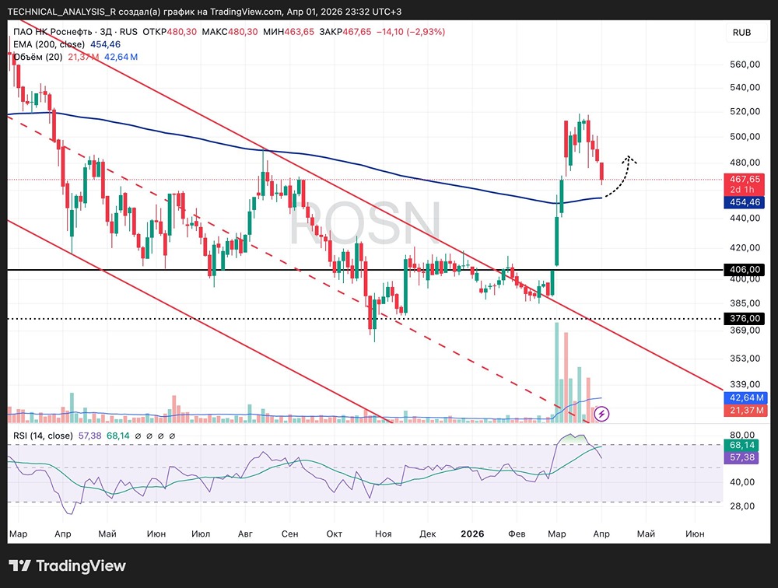Click the Ноя label on the time axis
The image size is (778, 588).
[x=383, y=534]
